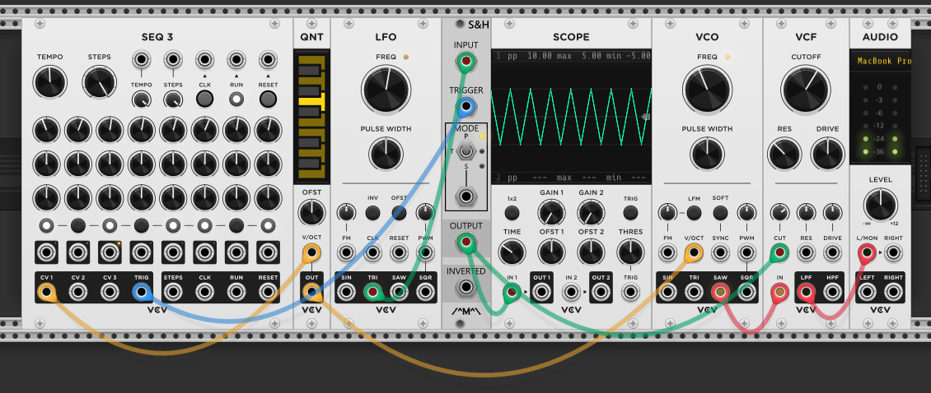The width and height of the screenshot is (931, 393).
Task: Click the CV 1 output jack on SEQ 3
Action: 46,292
